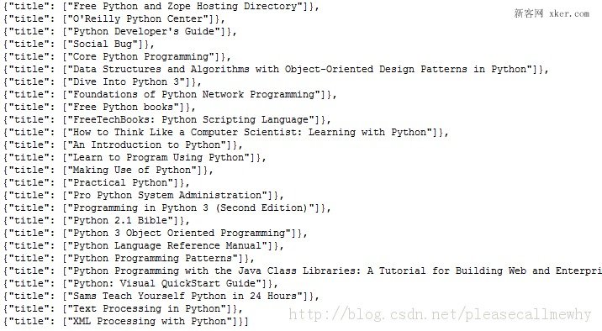Click the "Learn to Program Using Python" line
Screen dimensions: 602x331
click(x=135, y=158)
